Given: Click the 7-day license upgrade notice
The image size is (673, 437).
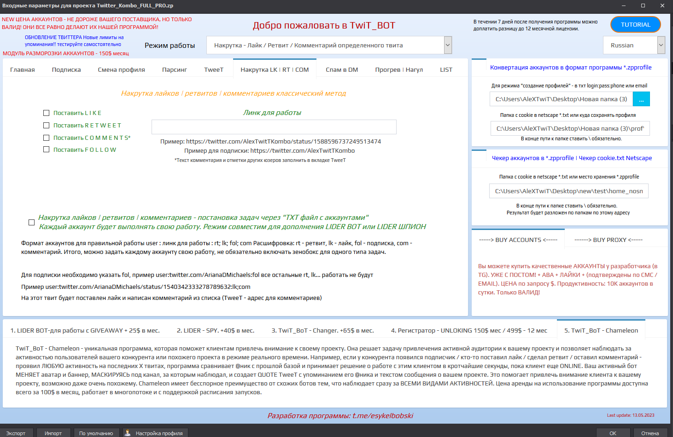Looking at the screenshot, I should coord(535,25).
